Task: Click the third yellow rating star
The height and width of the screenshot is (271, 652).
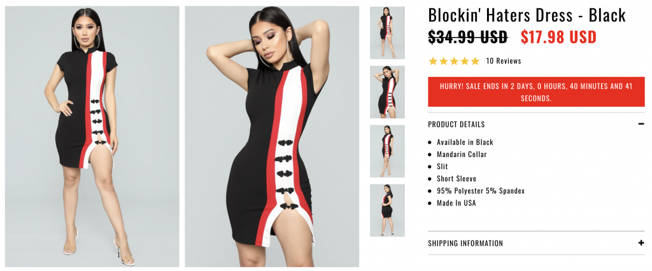Action: (x=454, y=61)
